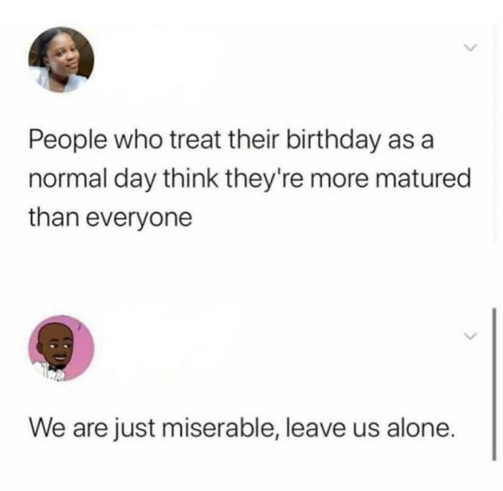
Task: Open the tweet about treating birthdays normally
Action: (x=249, y=178)
